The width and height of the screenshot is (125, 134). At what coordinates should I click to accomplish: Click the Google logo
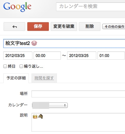pyautogui.click(x=17, y=7)
